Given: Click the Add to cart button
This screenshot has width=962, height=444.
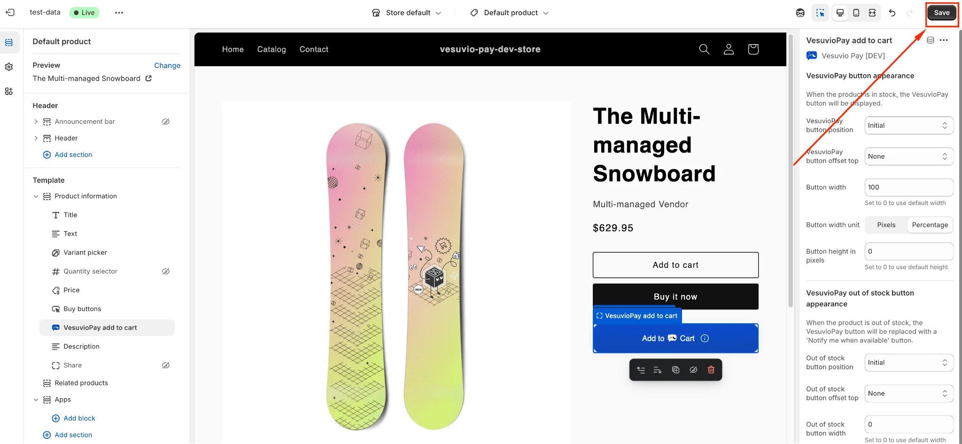Looking at the screenshot, I should (675, 265).
